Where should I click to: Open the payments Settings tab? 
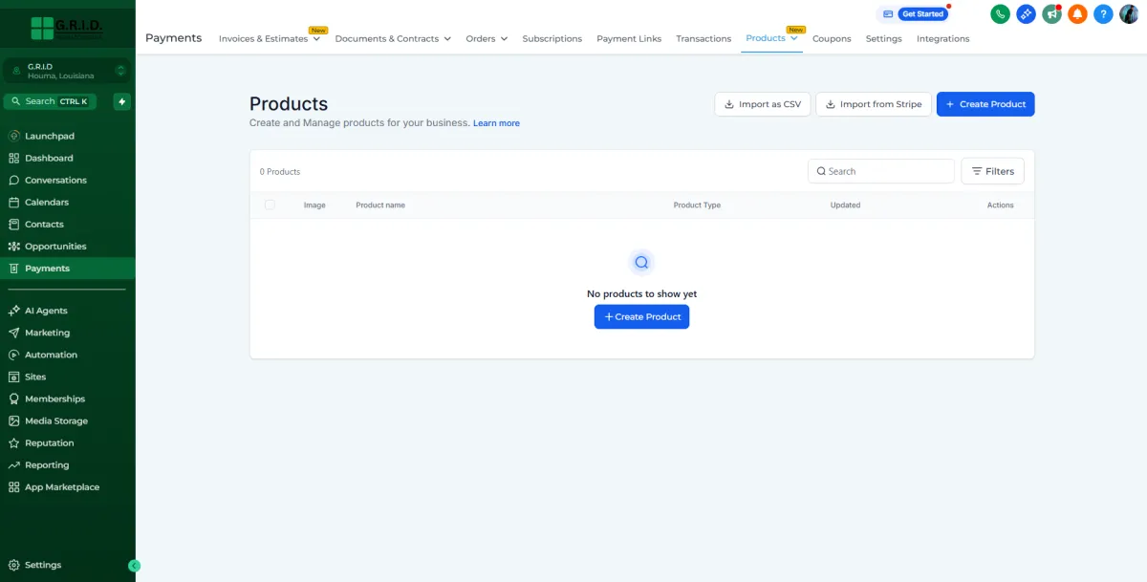coord(883,38)
